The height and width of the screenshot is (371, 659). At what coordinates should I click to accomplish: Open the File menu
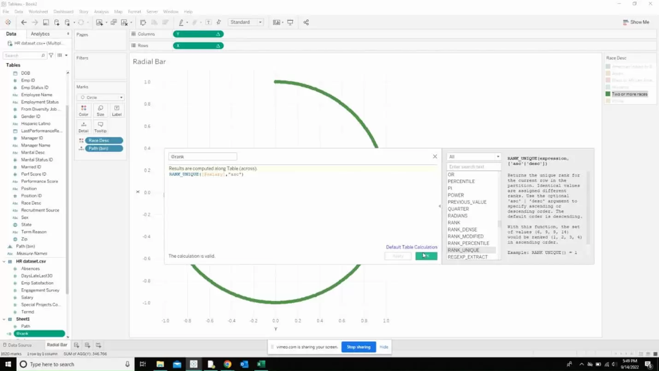coord(6,12)
